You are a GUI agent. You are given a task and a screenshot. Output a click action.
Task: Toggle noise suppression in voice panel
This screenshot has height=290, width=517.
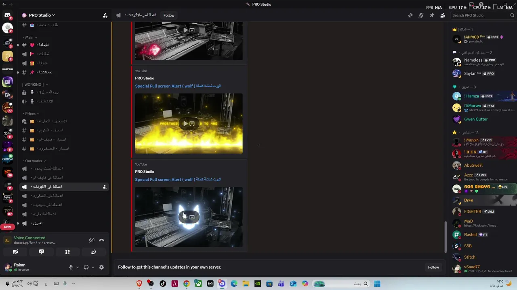[x=92, y=240]
